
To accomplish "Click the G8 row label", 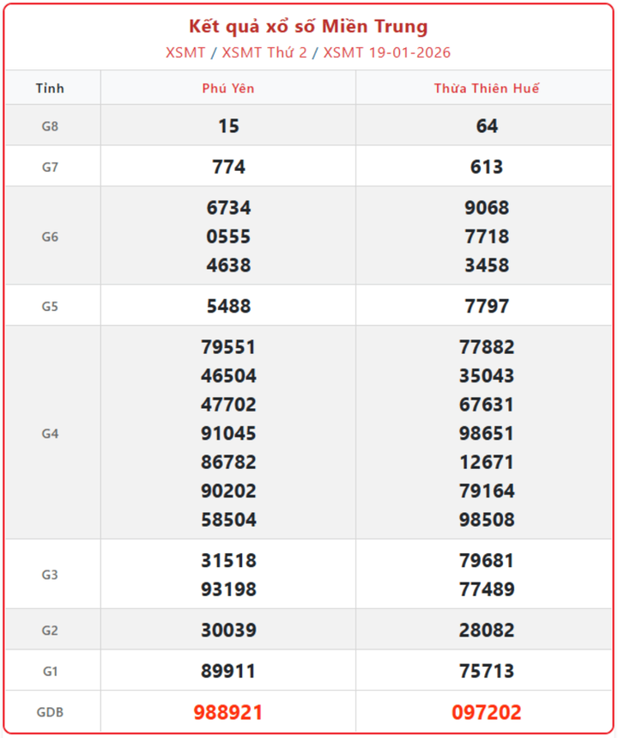I will coord(51,125).
